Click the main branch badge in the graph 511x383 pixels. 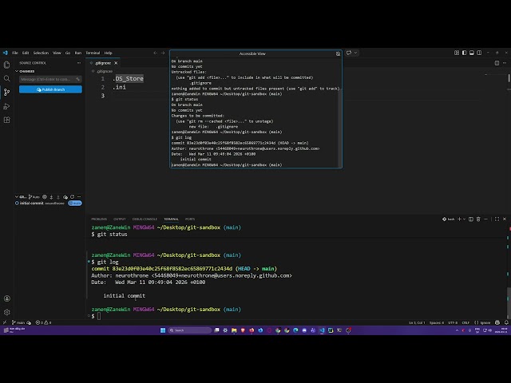75,203
